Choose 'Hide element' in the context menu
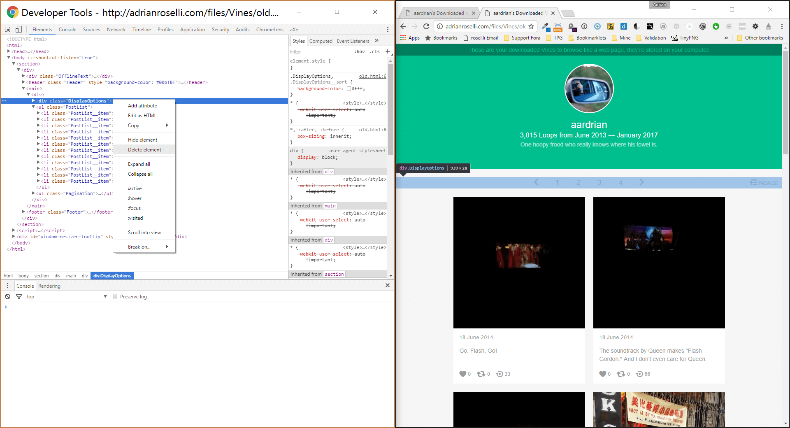 pos(144,140)
